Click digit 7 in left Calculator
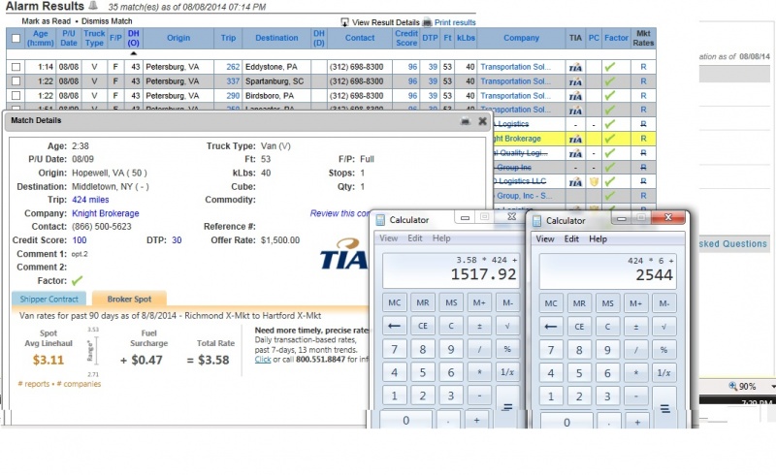The image size is (776, 475). coord(394,349)
